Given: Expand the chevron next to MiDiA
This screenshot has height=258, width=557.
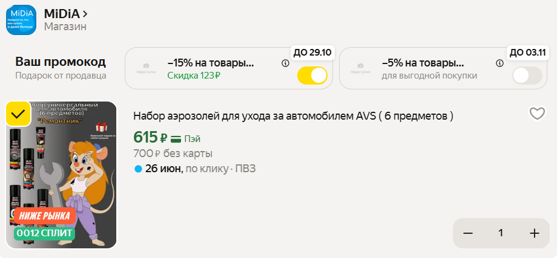Looking at the screenshot, I should tap(85, 14).
